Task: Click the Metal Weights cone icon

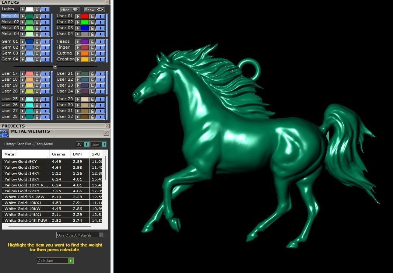Action: 4,133
